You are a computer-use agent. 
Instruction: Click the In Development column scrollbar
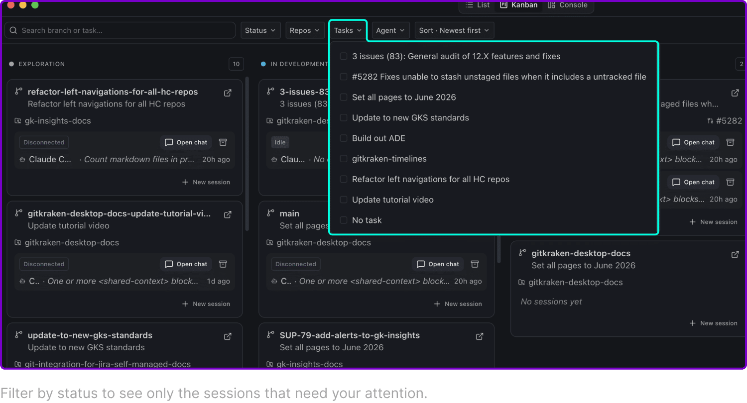click(x=499, y=249)
